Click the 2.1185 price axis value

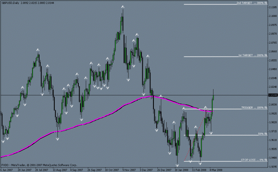tap(273, 7)
